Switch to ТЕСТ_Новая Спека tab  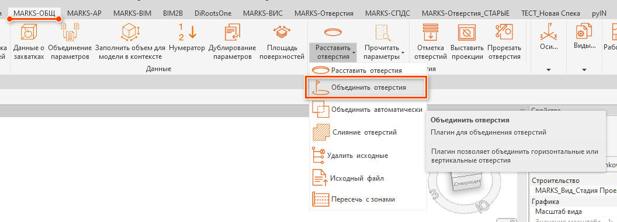pos(550,13)
